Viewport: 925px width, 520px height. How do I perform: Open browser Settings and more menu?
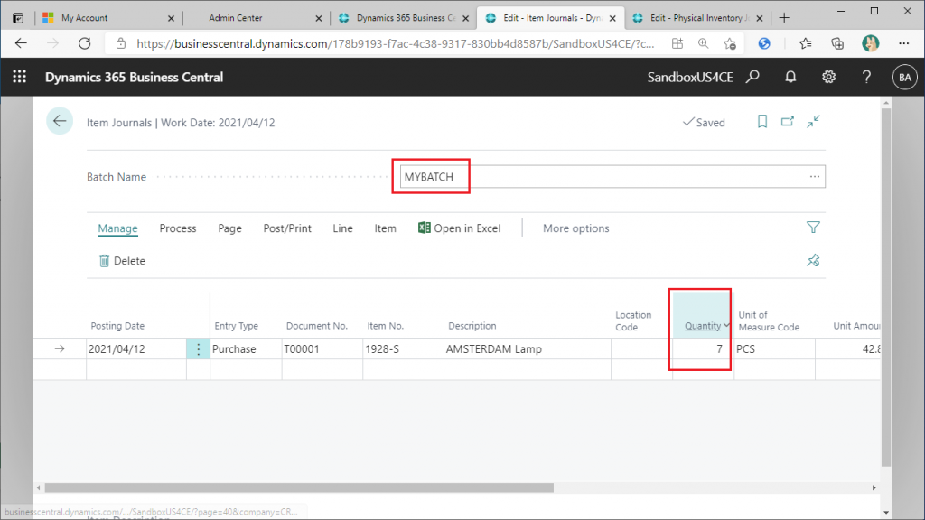point(903,43)
